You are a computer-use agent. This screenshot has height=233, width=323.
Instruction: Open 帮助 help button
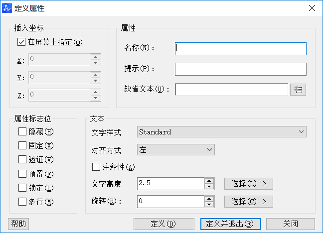pos(19,224)
